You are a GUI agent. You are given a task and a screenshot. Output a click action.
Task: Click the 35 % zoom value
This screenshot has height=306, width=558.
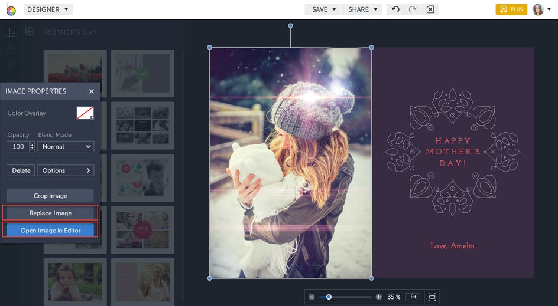394,297
